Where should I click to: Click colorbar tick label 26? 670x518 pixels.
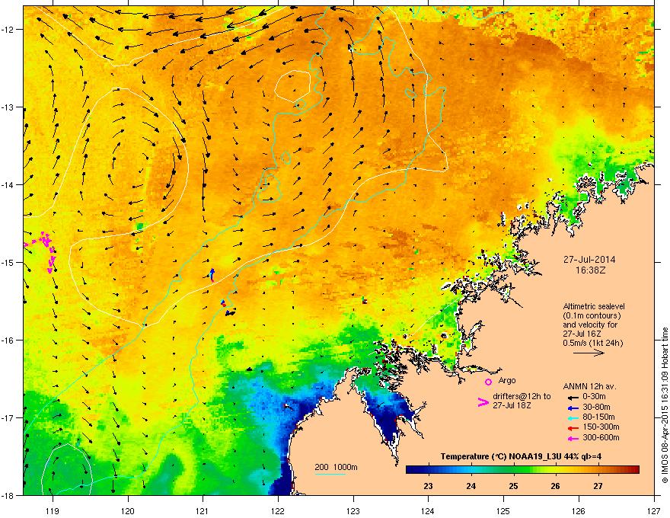555,486
